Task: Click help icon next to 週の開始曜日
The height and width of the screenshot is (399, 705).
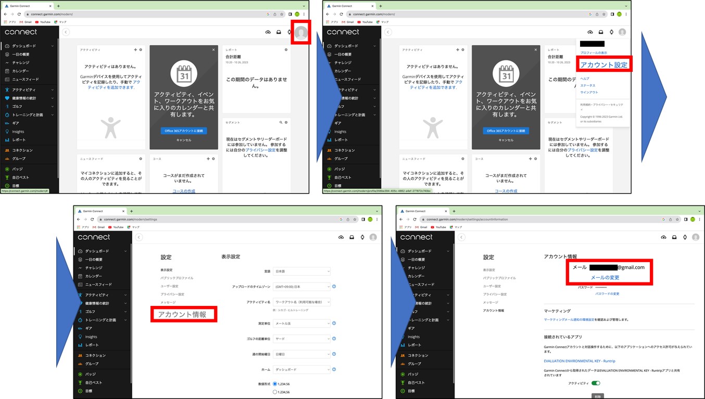Action: tap(334, 354)
